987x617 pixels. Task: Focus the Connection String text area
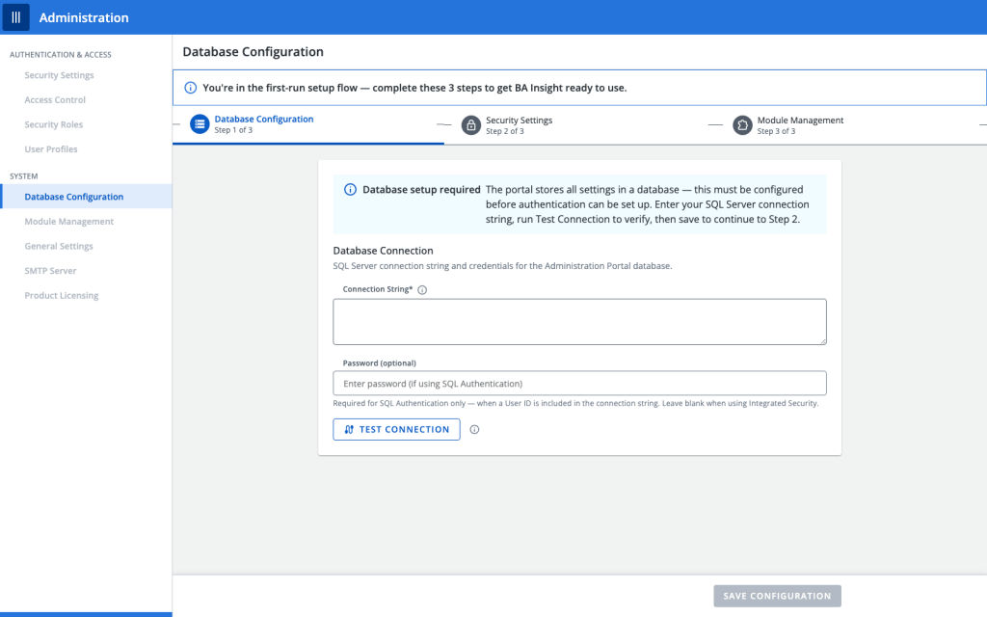click(579, 322)
